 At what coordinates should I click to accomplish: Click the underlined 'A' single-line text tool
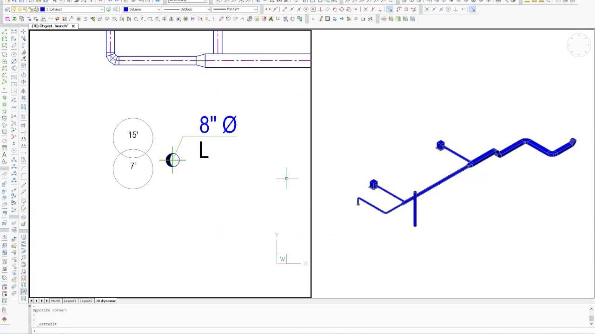tap(4, 161)
